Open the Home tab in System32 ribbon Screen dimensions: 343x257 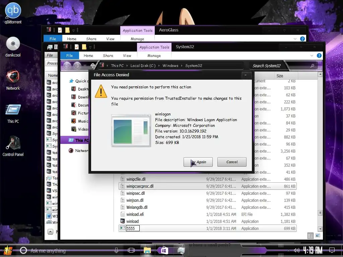(x=88, y=56)
